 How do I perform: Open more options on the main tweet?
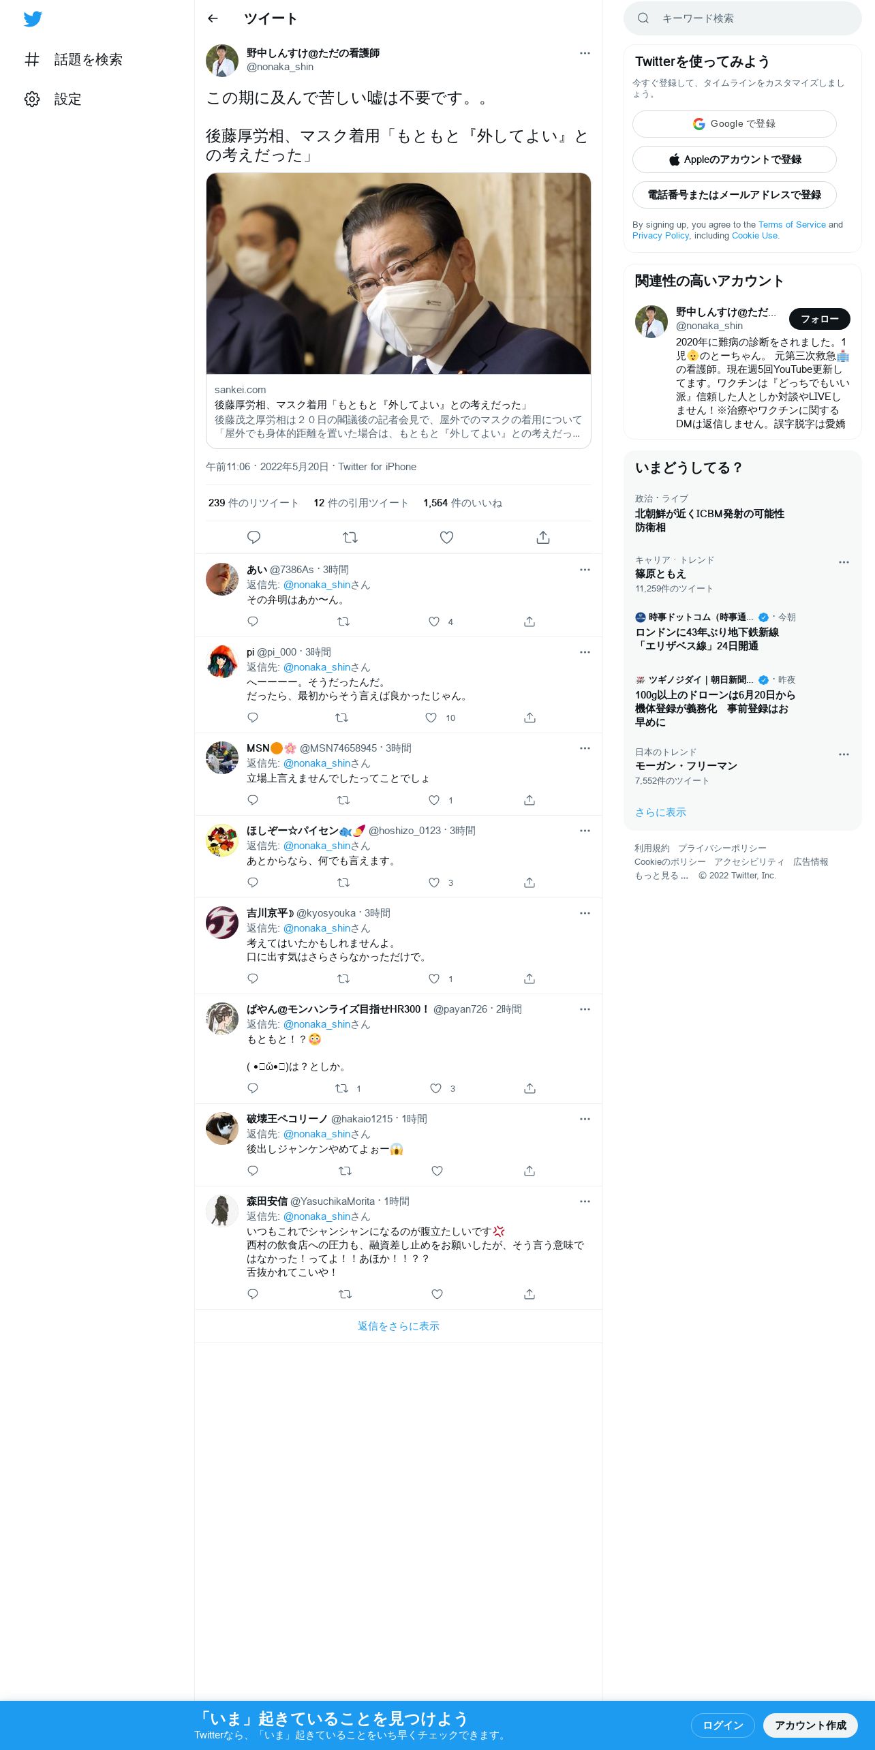[585, 53]
